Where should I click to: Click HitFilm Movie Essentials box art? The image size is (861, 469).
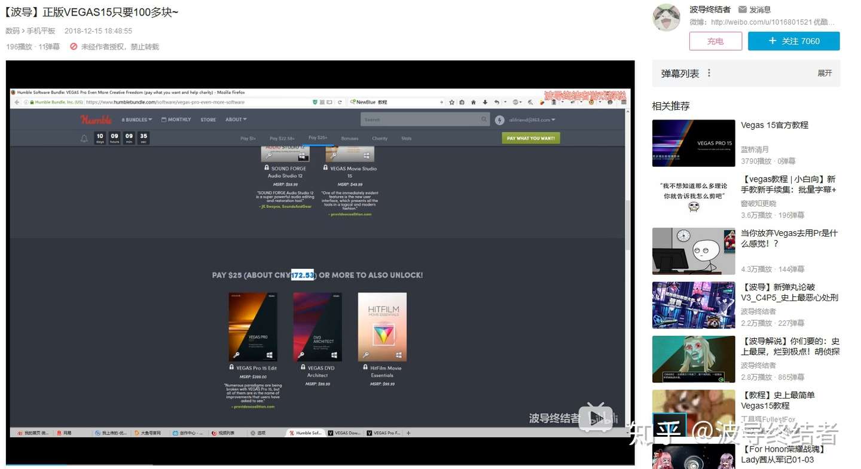click(382, 327)
